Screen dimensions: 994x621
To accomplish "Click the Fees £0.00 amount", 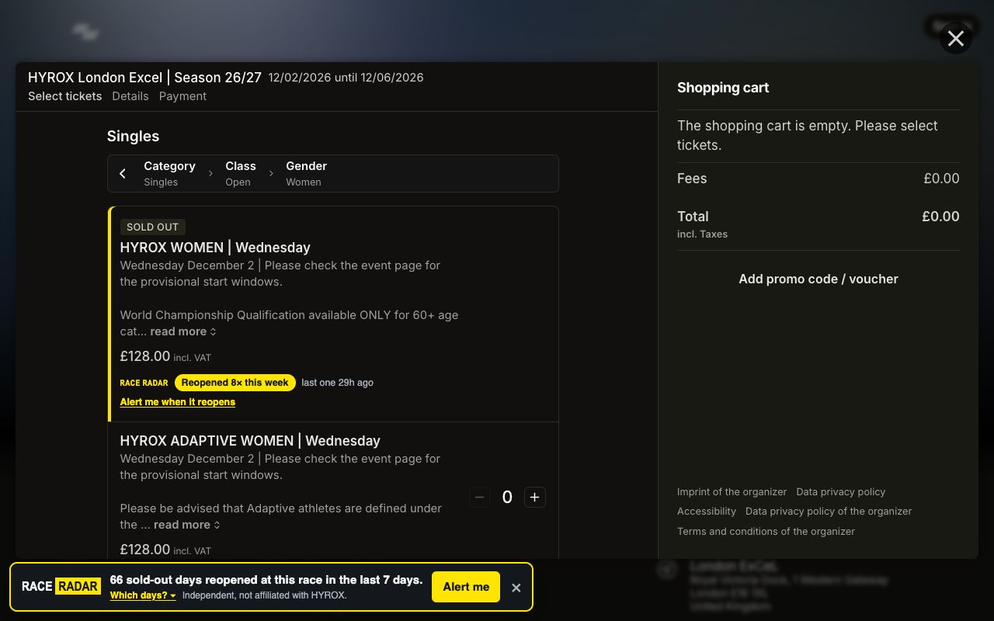I will 941,179.
